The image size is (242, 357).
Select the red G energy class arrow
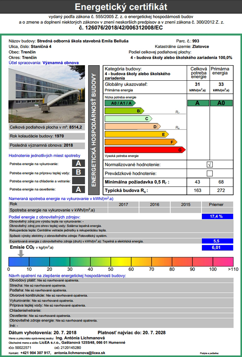pos(145,150)
